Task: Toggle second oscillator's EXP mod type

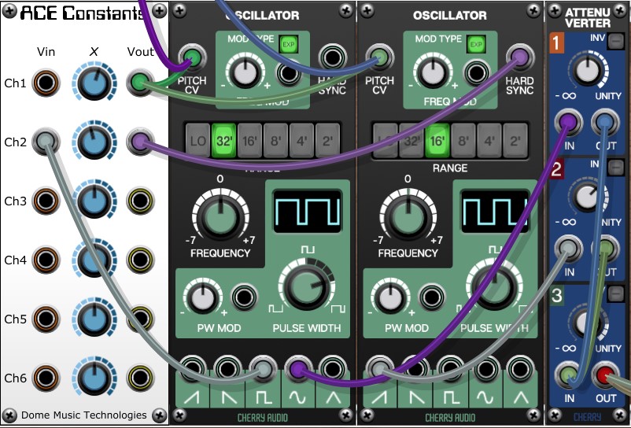Action: (477, 44)
